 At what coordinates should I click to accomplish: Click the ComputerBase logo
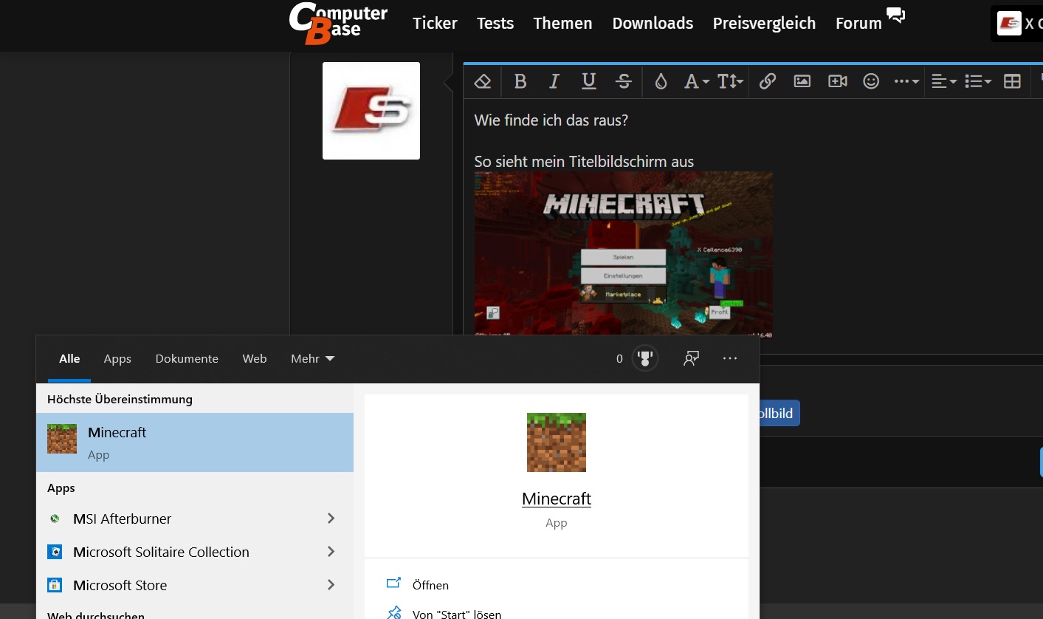338,23
